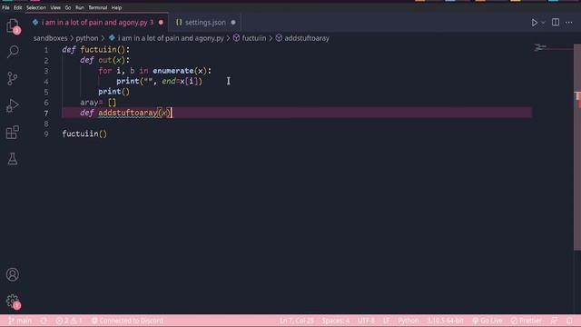Viewport: 581px width, 327px height.
Task: Select Python interpreter version in status bar
Action: pyautogui.click(x=445, y=321)
